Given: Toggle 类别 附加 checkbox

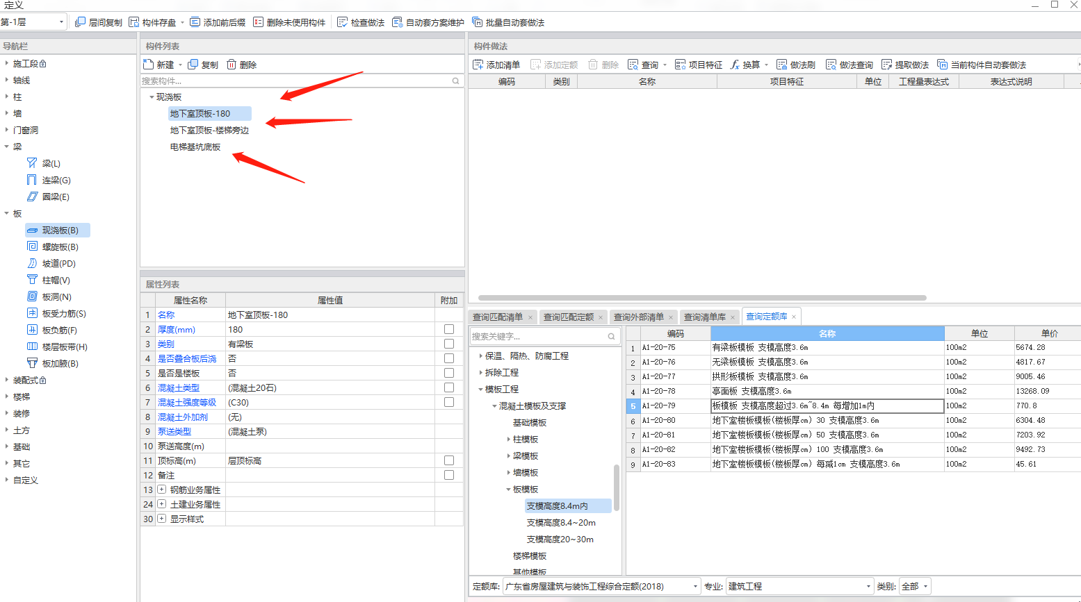Looking at the screenshot, I should [x=449, y=344].
